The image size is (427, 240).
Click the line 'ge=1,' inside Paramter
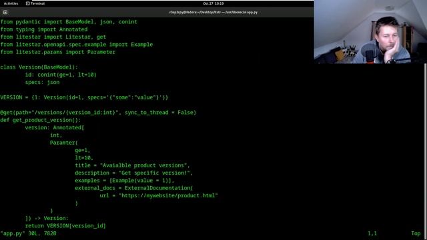coord(83,150)
